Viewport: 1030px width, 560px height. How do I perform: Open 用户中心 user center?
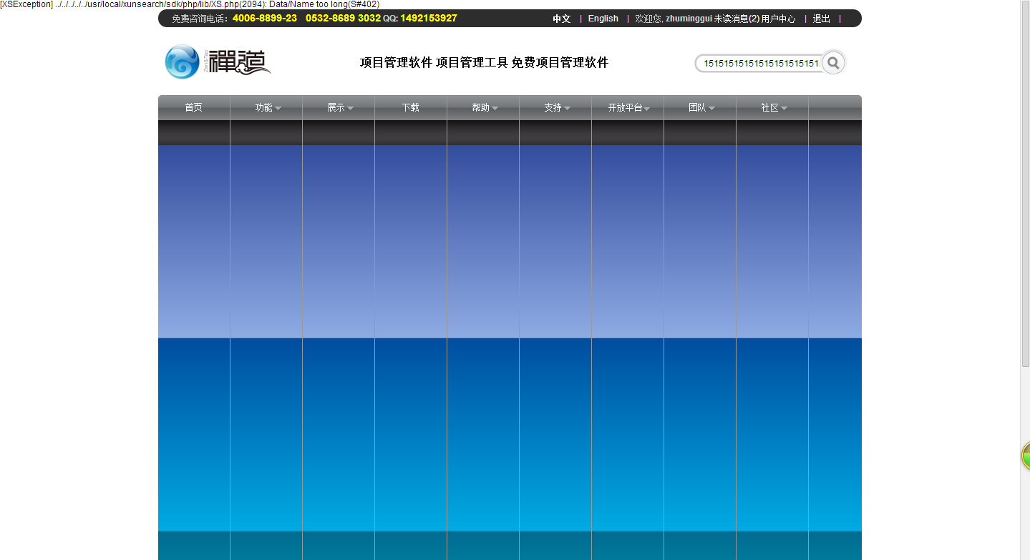click(x=778, y=19)
